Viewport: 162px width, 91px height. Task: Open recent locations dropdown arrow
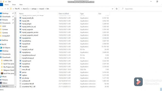(5, 9)
